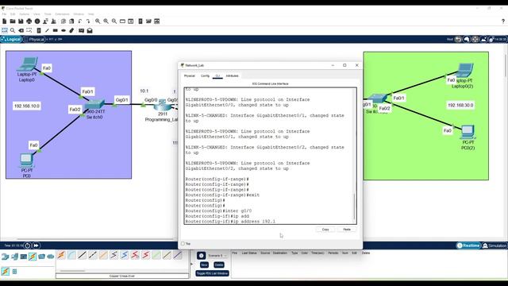The width and height of the screenshot is (508, 286).
Task: Click PC0(2) device in green area
Action: coord(468,132)
